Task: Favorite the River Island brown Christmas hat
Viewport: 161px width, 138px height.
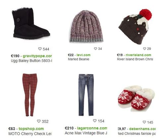Action: [x=144, y=48]
